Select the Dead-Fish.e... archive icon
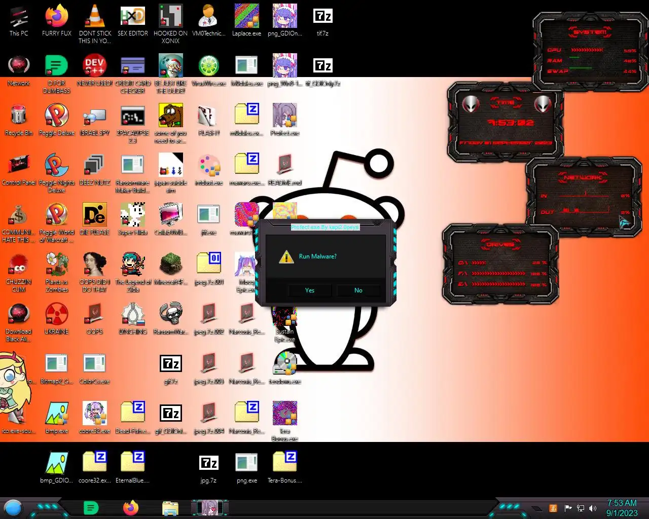The width and height of the screenshot is (649, 519). [133, 418]
